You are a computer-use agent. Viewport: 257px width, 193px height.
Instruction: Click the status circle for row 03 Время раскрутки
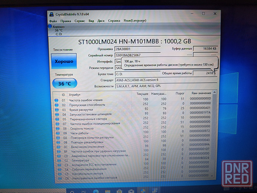click(x=57, y=110)
